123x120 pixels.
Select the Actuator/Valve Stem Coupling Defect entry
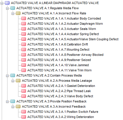(x=73, y=39)
